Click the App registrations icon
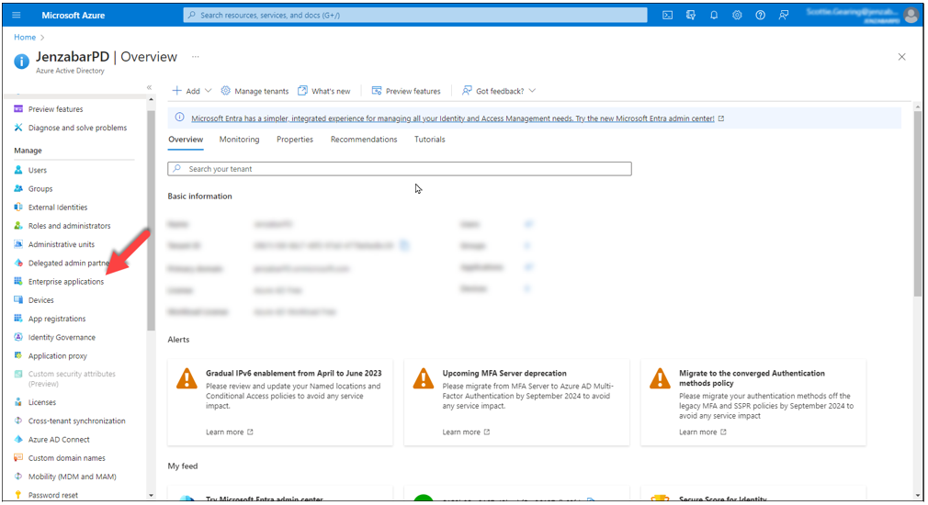928x505 pixels. [18, 318]
